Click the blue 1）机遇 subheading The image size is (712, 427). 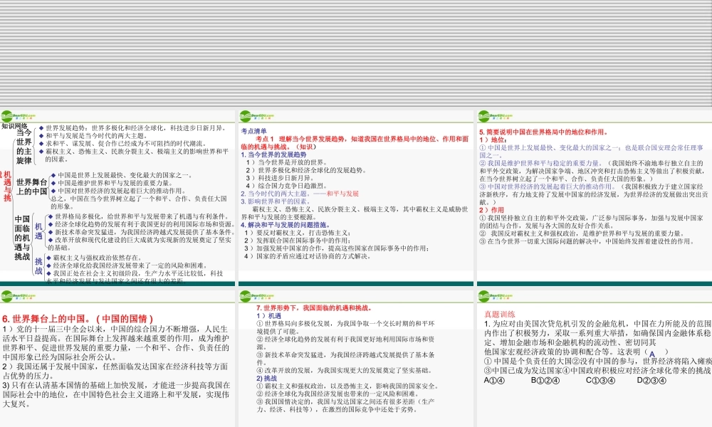tap(269, 316)
